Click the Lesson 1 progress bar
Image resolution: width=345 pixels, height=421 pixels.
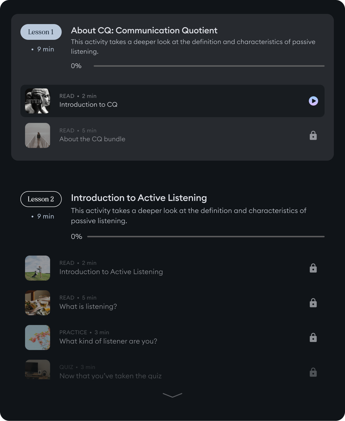[x=209, y=66]
